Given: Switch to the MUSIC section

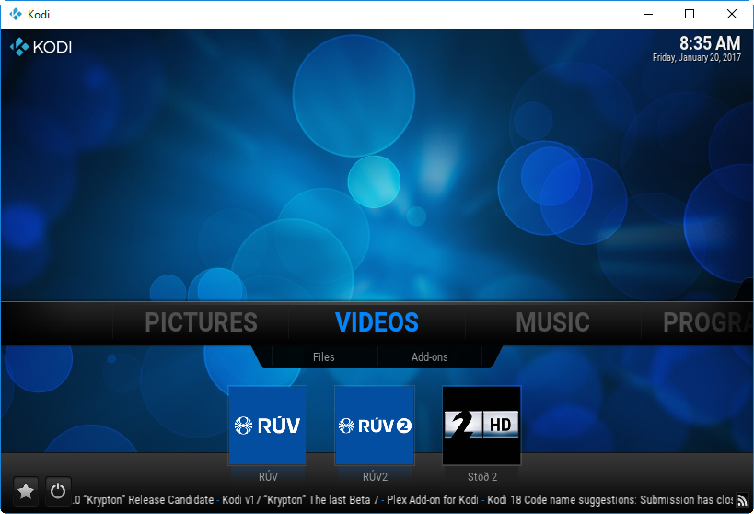Looking at the screenshot, I should pos(552,322).
